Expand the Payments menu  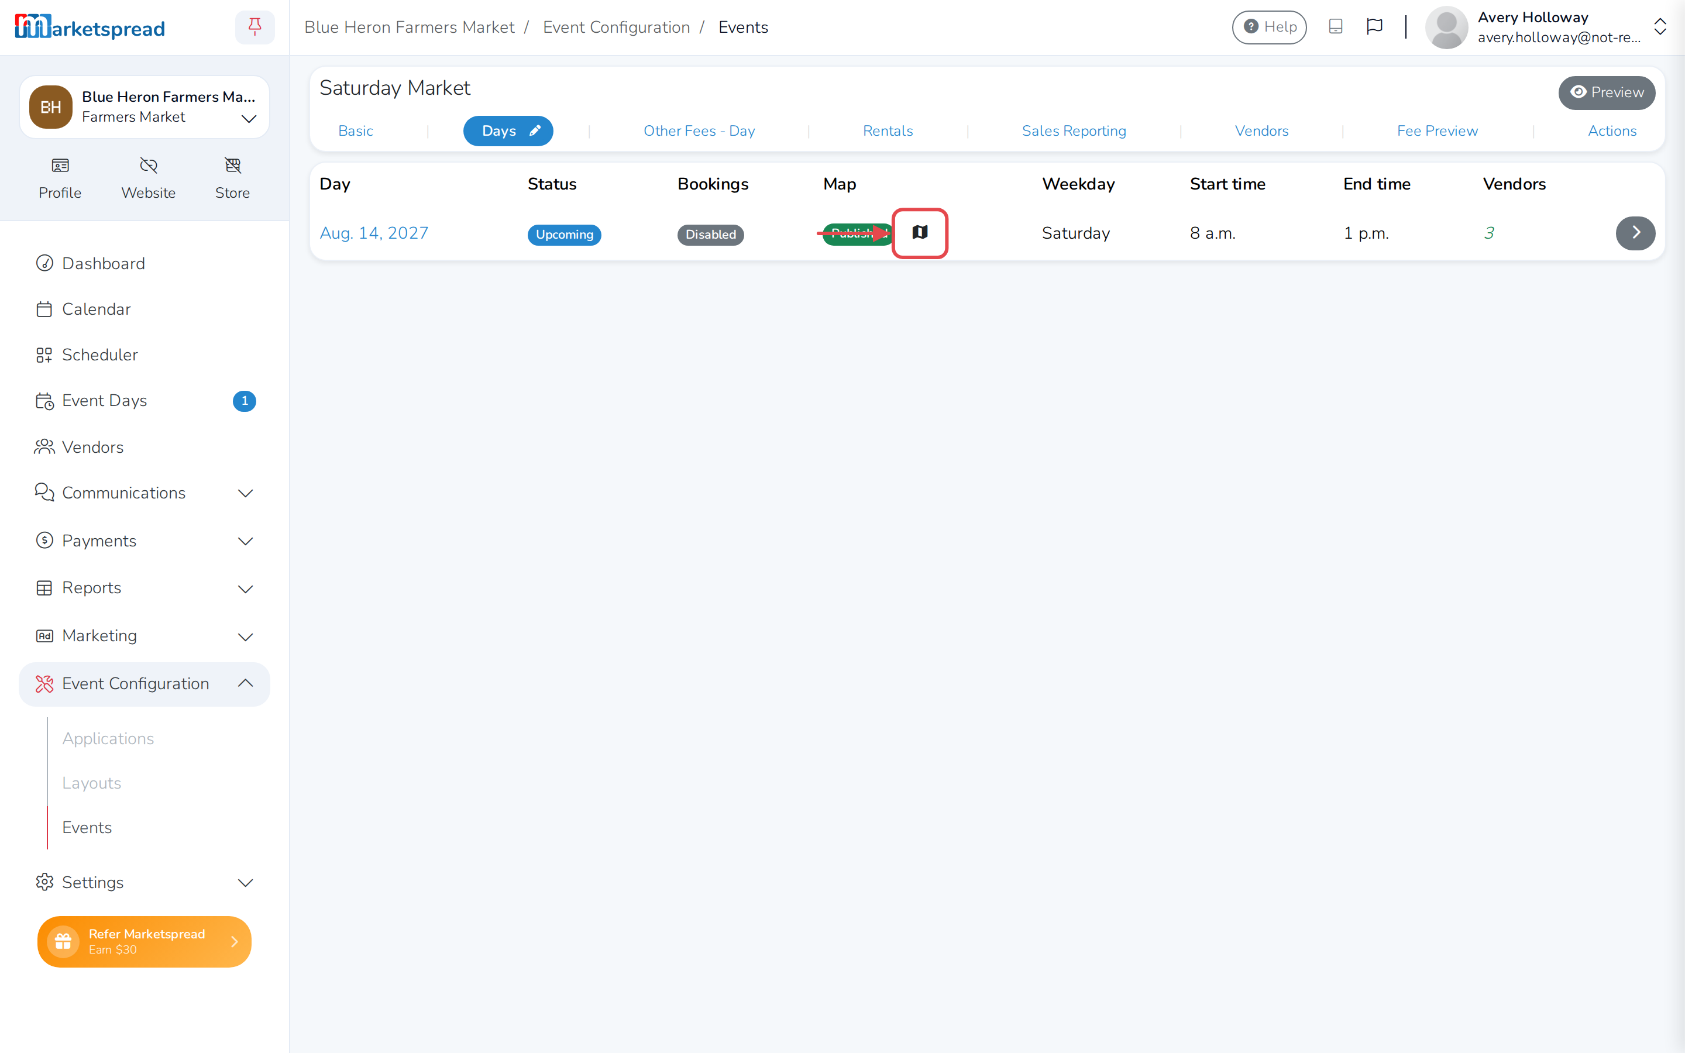coord(144,541)
